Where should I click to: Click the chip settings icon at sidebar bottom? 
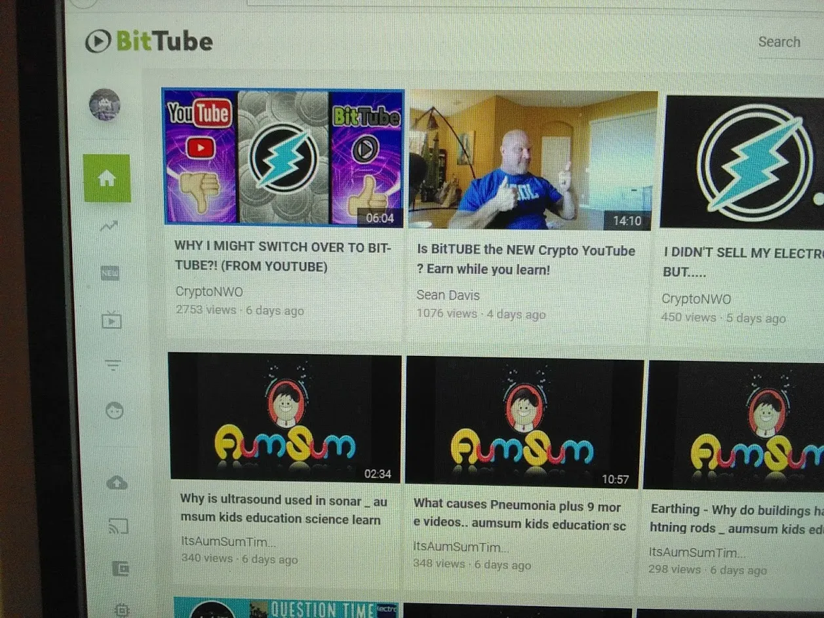(x=122, y=609)
